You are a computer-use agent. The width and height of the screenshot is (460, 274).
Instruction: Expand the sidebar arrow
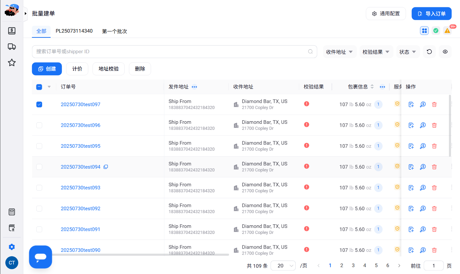click(x=25, y=13)
